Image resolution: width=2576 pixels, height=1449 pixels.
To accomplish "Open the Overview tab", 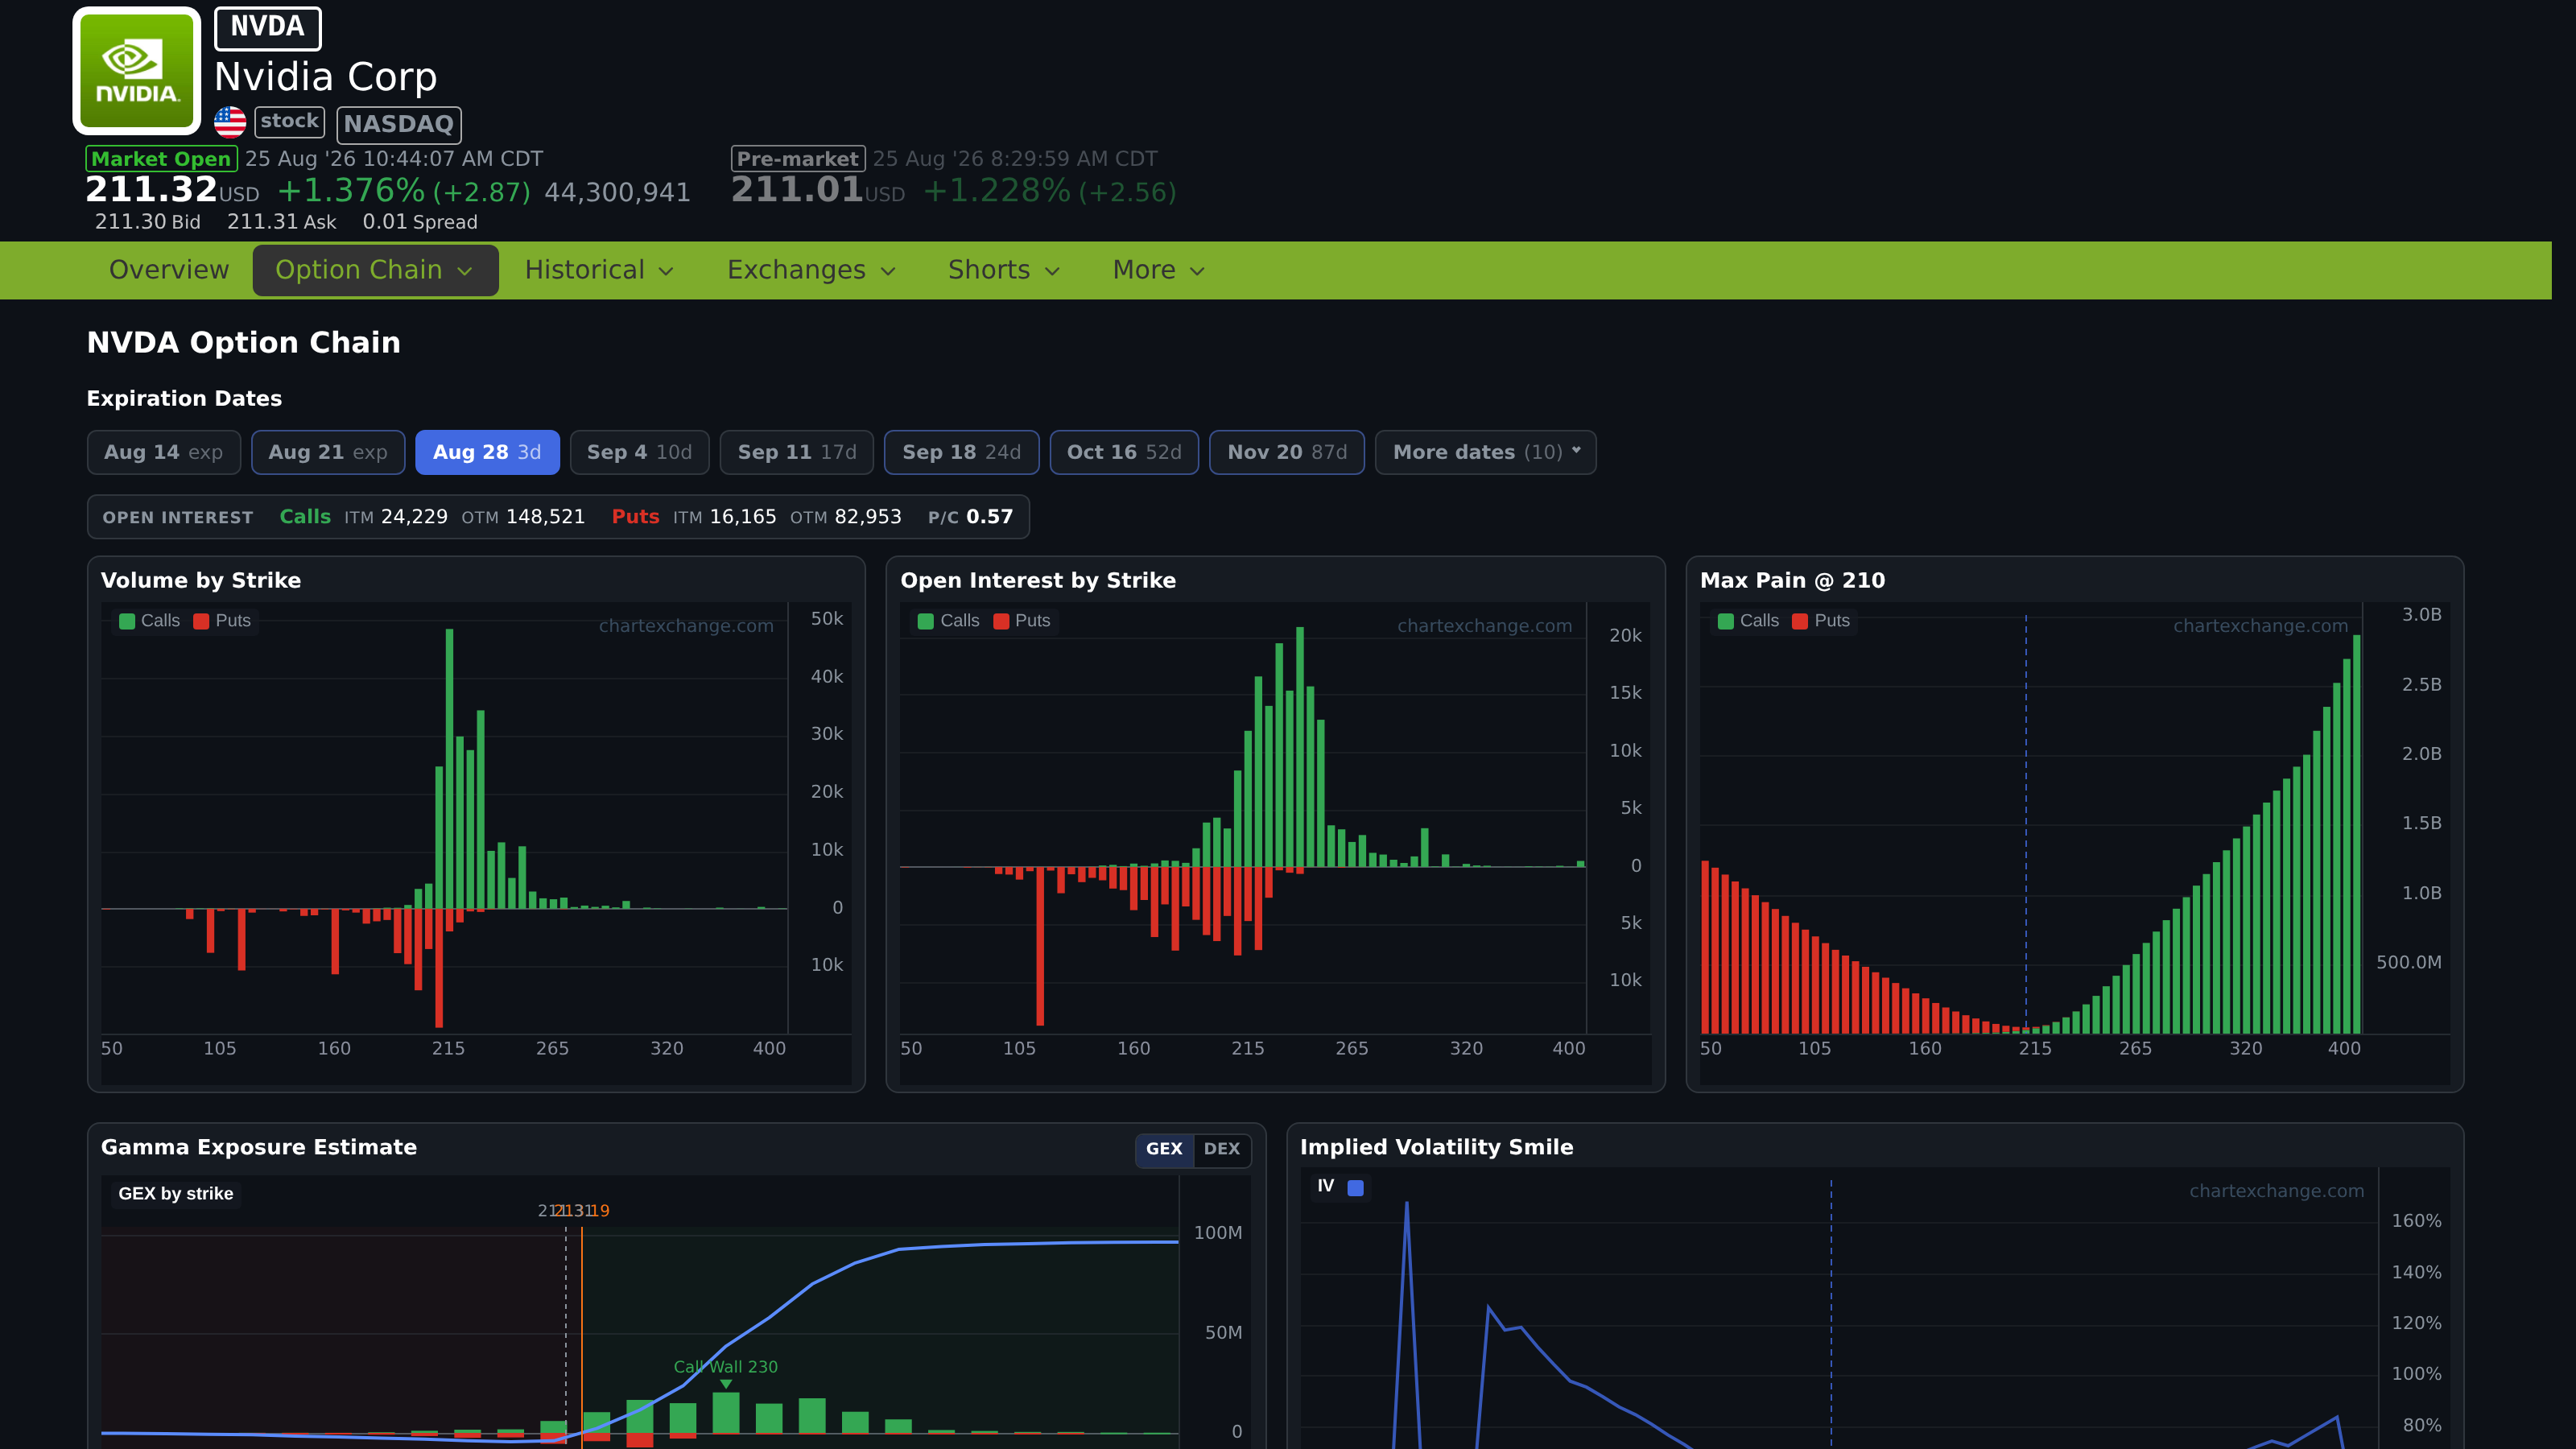I will 169,270.
